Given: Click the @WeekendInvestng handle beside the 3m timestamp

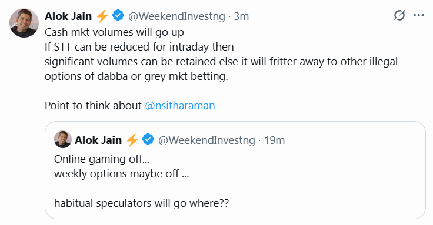Looking at the screenshot, I should click(x=176, y=16).
